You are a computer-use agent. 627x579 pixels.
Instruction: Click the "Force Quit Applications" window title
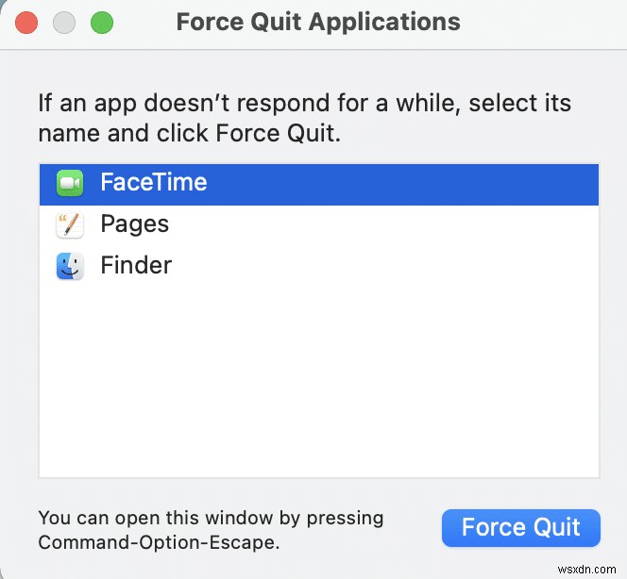318,22
